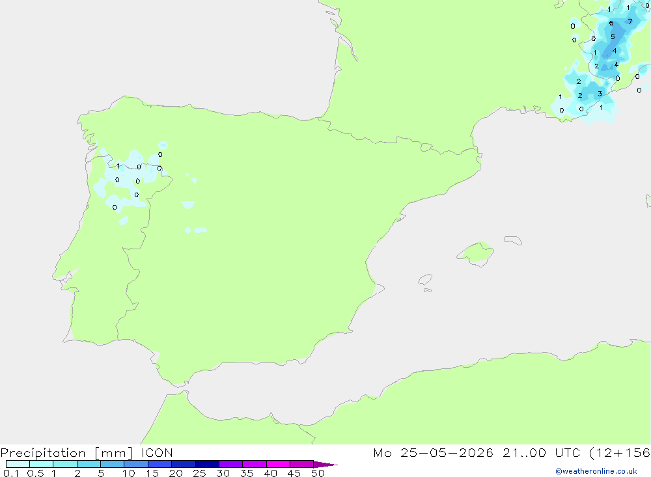Pick the 0.5 to 1 mm legend color
651x477 pixels.
coord(42,464)
